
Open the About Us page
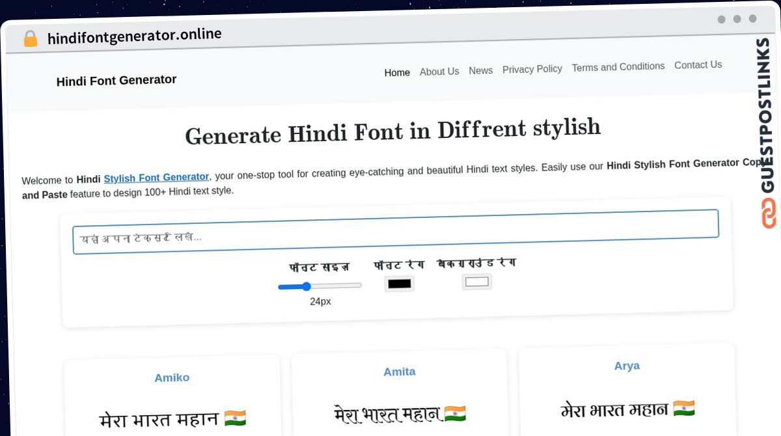[439, 72]
